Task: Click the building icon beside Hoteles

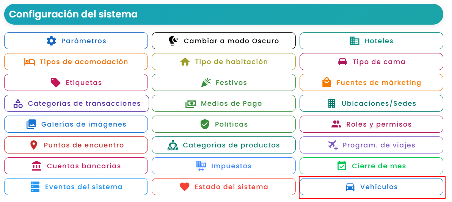Action: pyautogui.click(x=354, y=41)
